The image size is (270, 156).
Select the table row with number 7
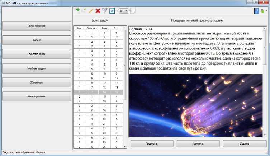98,60
